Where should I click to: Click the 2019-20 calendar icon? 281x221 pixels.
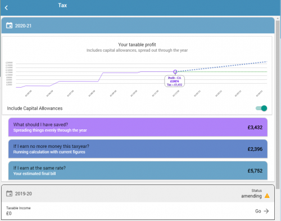(9, 193)
